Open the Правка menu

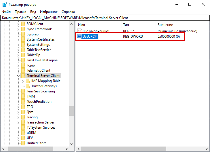point(20,12)
